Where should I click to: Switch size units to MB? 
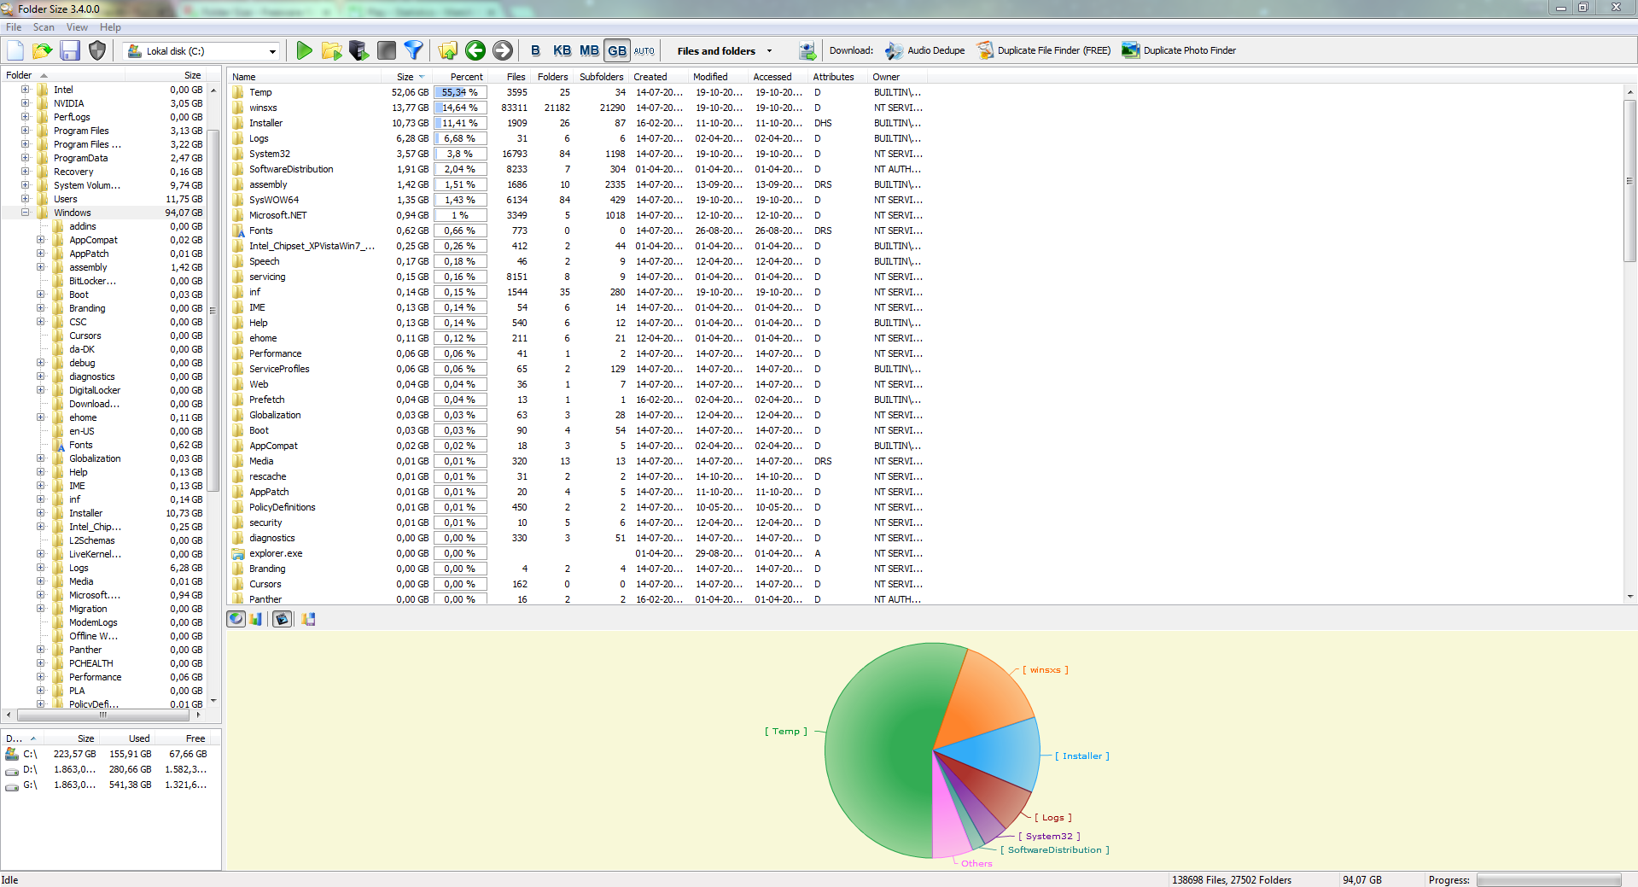pyautogui.click(x=589, y=50)
